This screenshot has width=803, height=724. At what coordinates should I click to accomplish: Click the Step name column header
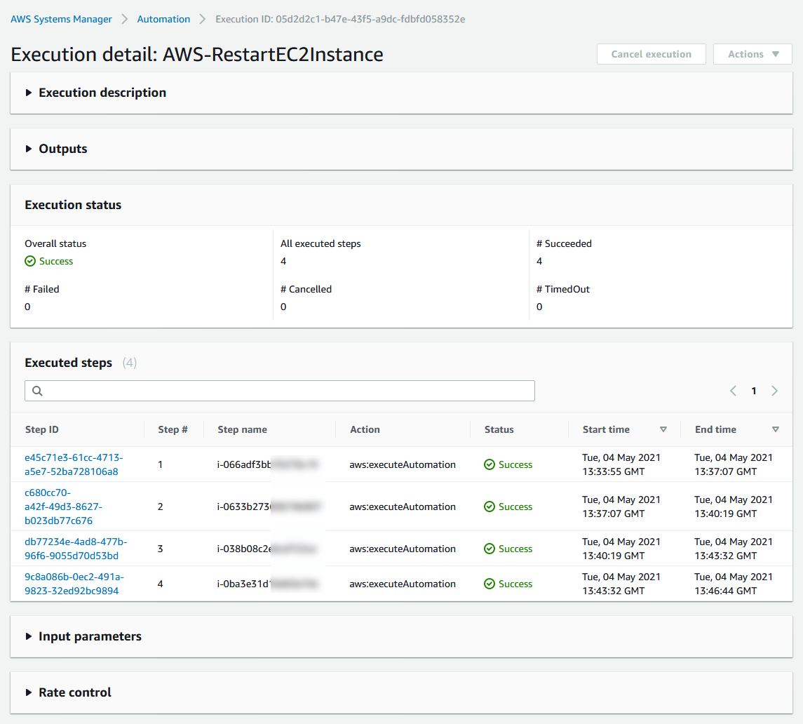[242, 429]
